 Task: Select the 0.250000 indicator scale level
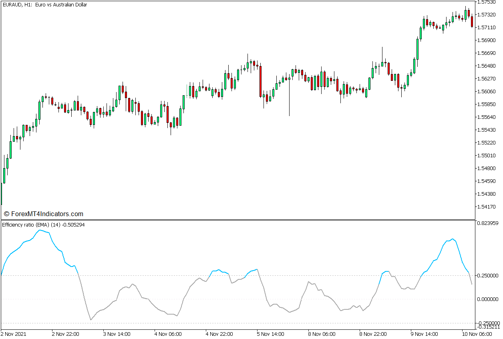pyautogui.click(x=488, y=275)
